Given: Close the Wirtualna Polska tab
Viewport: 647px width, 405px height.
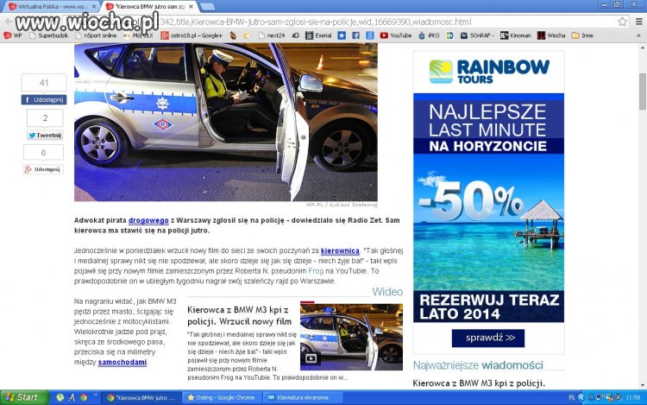Looking at the screenshot, I should tap(94, 7).
